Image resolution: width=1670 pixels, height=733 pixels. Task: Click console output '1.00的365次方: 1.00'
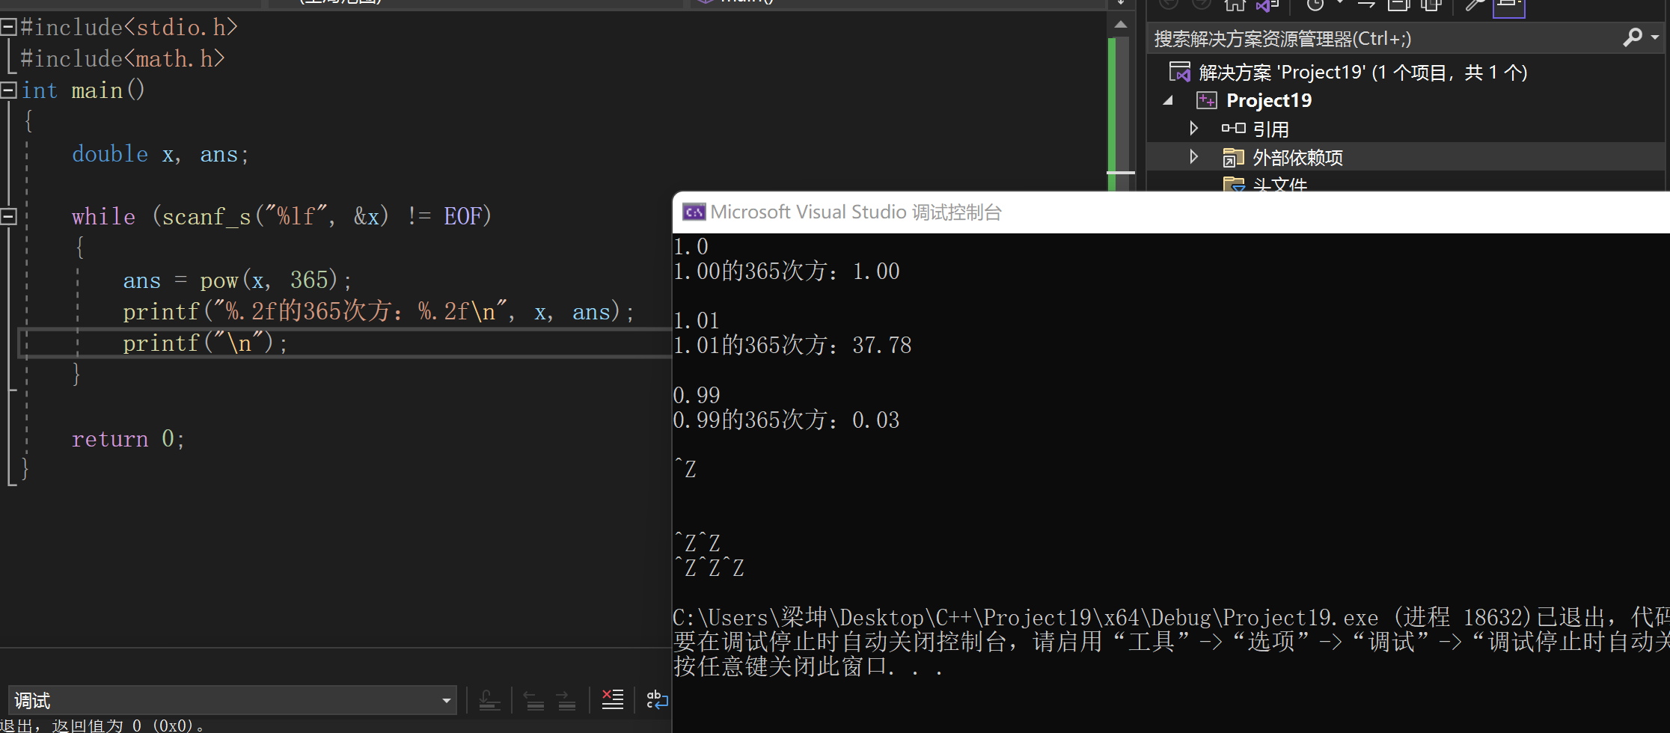pos(786,272)
